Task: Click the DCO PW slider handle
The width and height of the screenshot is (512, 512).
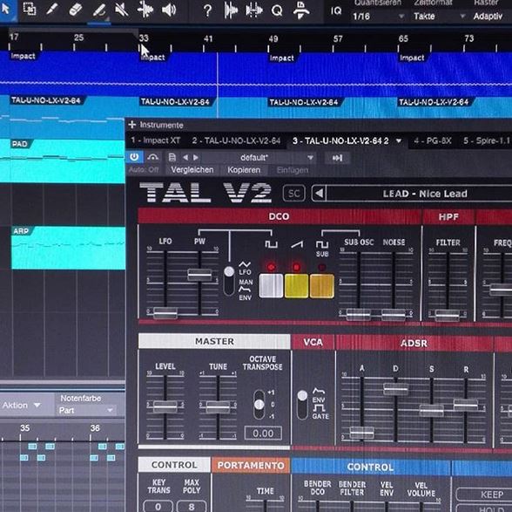Action: point(199,275)
